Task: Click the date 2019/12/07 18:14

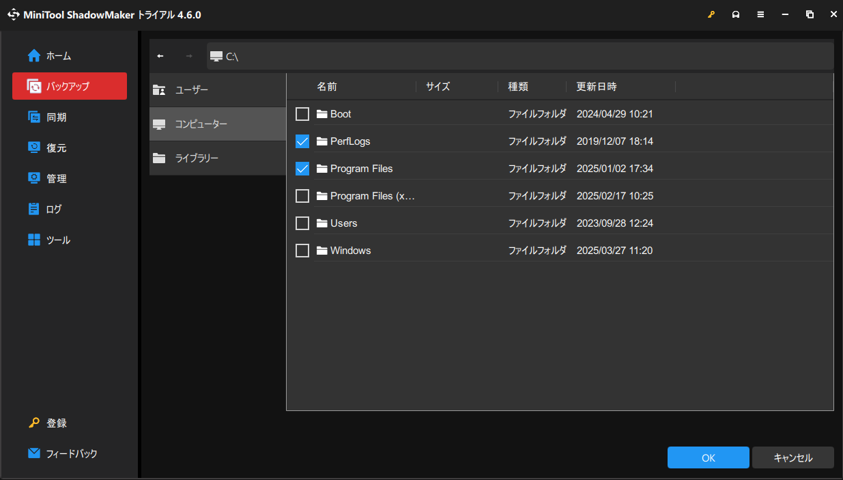Action: [615, 141]
